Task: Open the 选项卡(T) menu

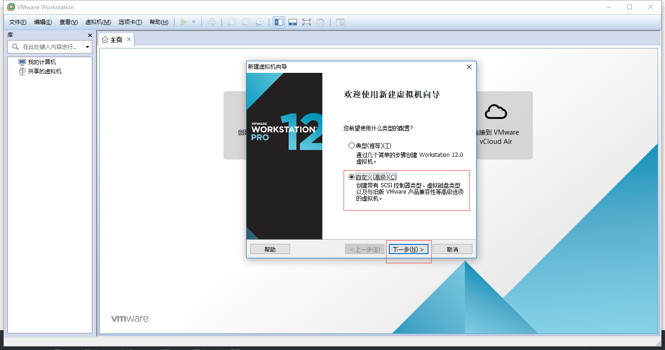Action: 130,22
